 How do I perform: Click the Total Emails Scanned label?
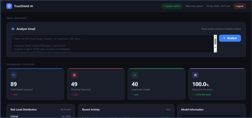click(21, 89)
